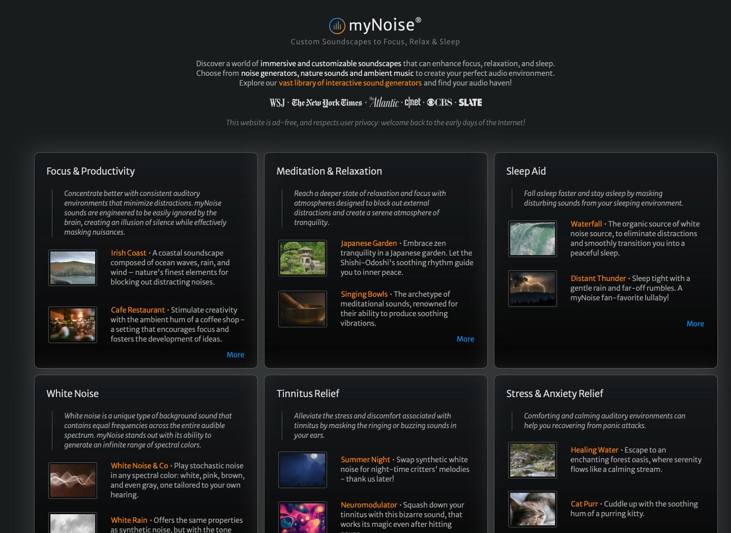This screenshot has height=533, width=731.
Task: Click The Atlantic press logo
Action: pyautogui.click(x=384, y=102)
